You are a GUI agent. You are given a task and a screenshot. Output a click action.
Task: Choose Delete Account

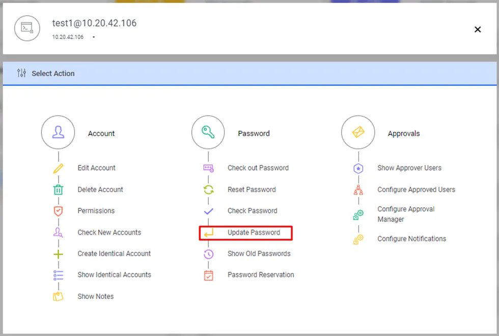tap(100, 189)
